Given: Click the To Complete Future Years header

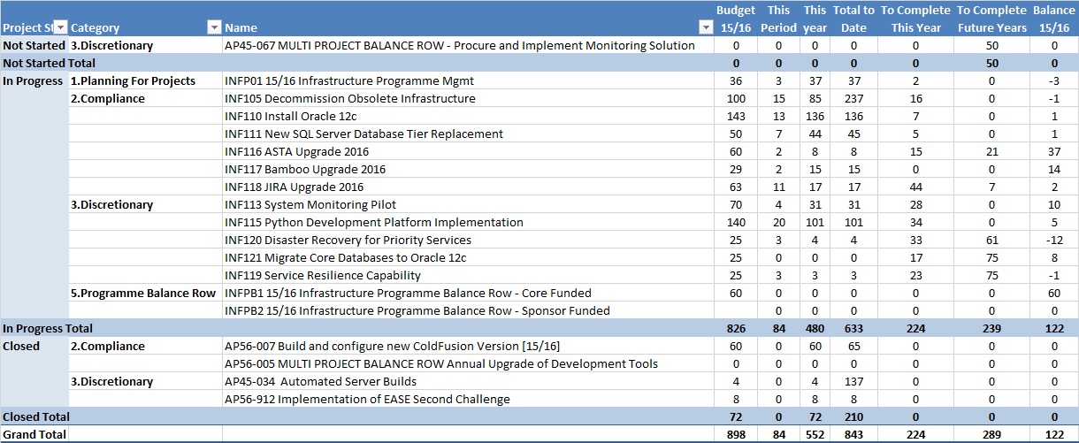Looking at the screenshot, I should 991,19.
